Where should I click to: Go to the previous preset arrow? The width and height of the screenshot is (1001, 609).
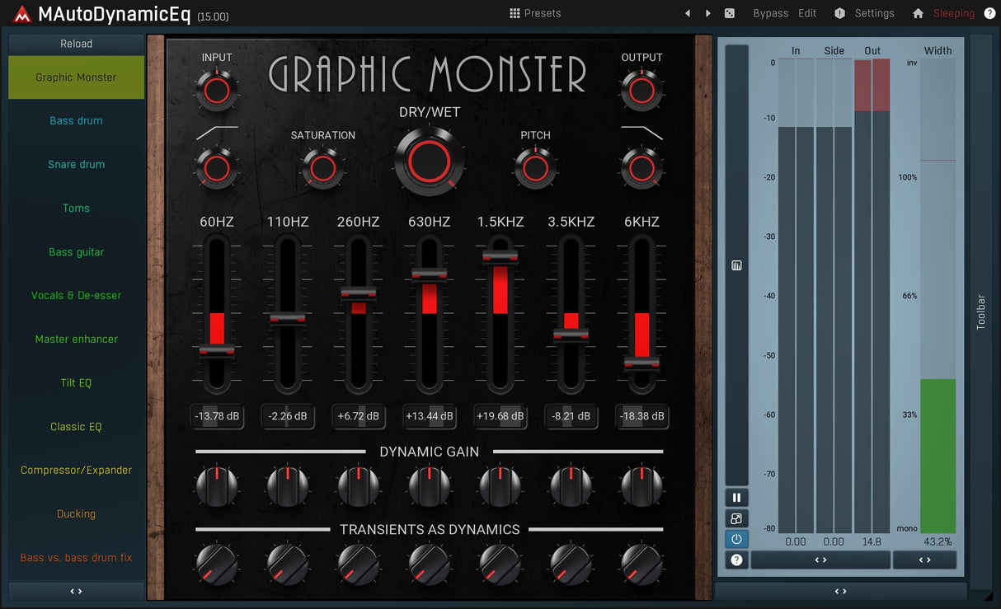point(688,13)
